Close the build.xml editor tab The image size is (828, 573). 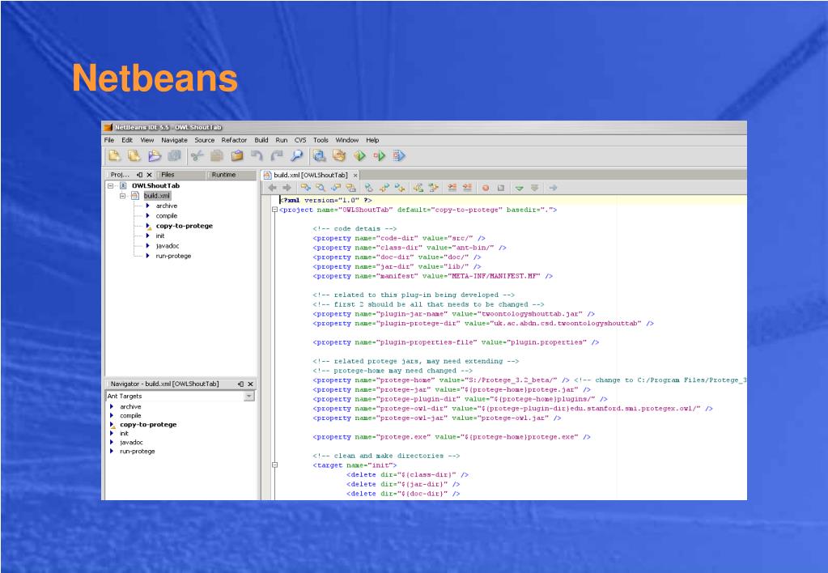355,176
